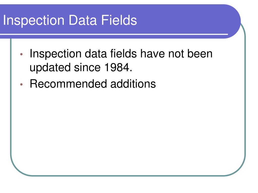Click the word "additions" in the second bullet
258x193 pixels.
133,84
